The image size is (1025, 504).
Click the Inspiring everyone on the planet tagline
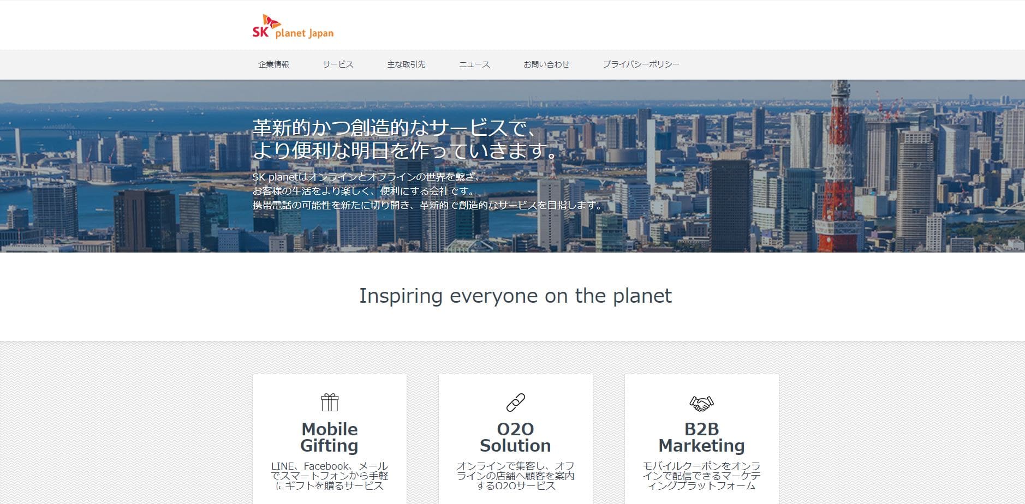[x=515, y=296]
